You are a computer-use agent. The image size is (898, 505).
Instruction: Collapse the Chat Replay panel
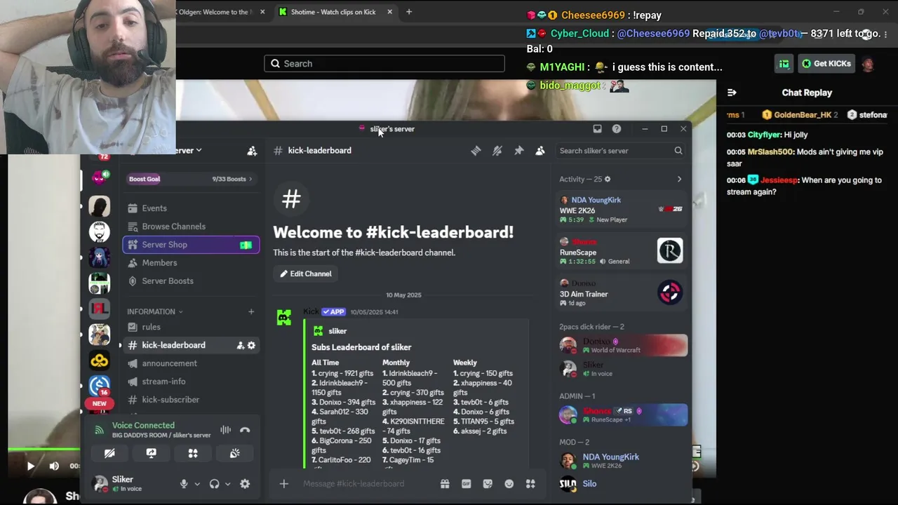tap(732, 93)
